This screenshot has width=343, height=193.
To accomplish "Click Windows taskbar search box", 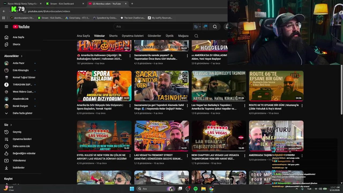I will pyautogui.click(x=156, y=189).
